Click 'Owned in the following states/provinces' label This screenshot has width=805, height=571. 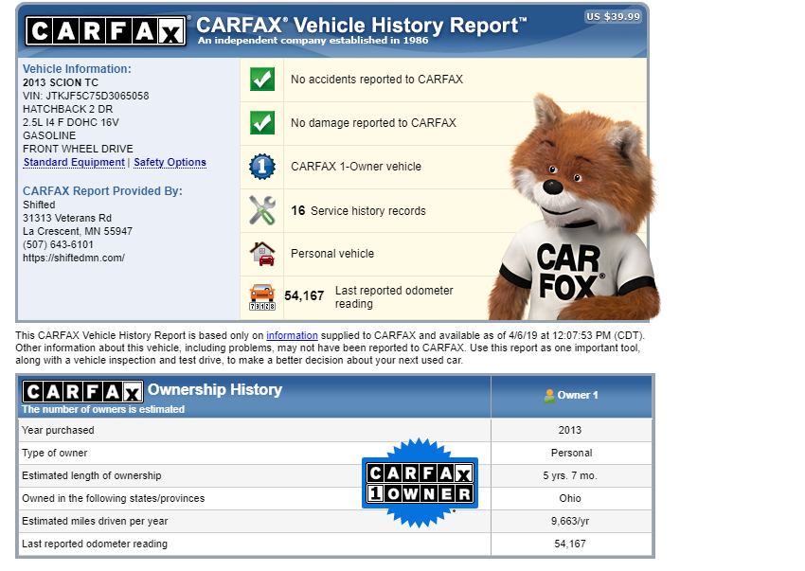113,498
